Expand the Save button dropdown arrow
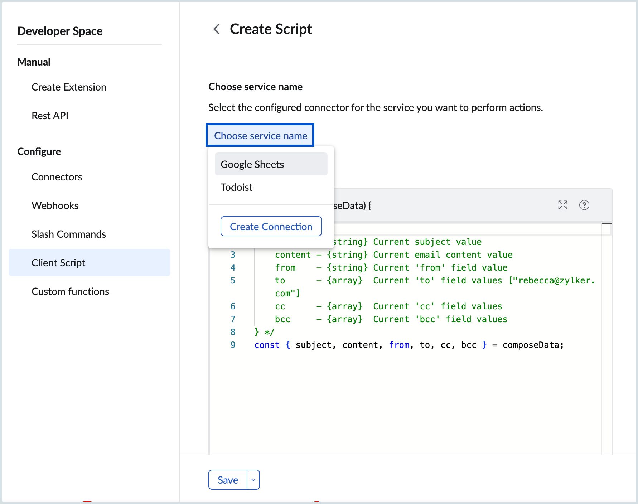The image size is (638, 504). 253,480
